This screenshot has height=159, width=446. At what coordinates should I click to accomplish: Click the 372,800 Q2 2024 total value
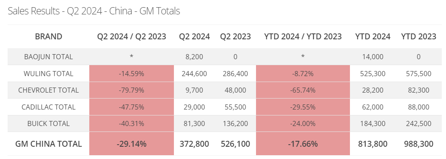[194, 144]
